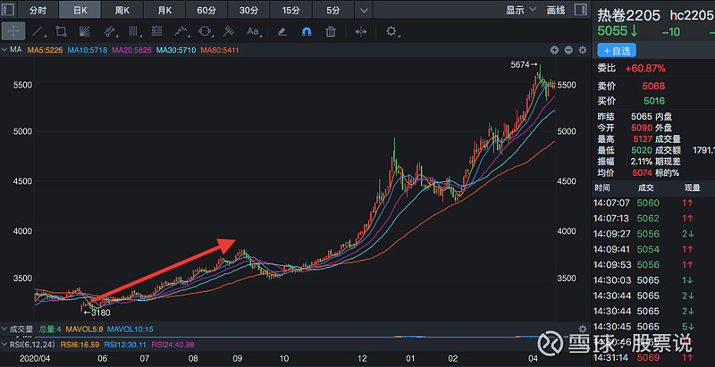Click the 14:07:07 trade row
Image resolution: width=715 pixels, height=367 pixels.
tap(653, 203)
